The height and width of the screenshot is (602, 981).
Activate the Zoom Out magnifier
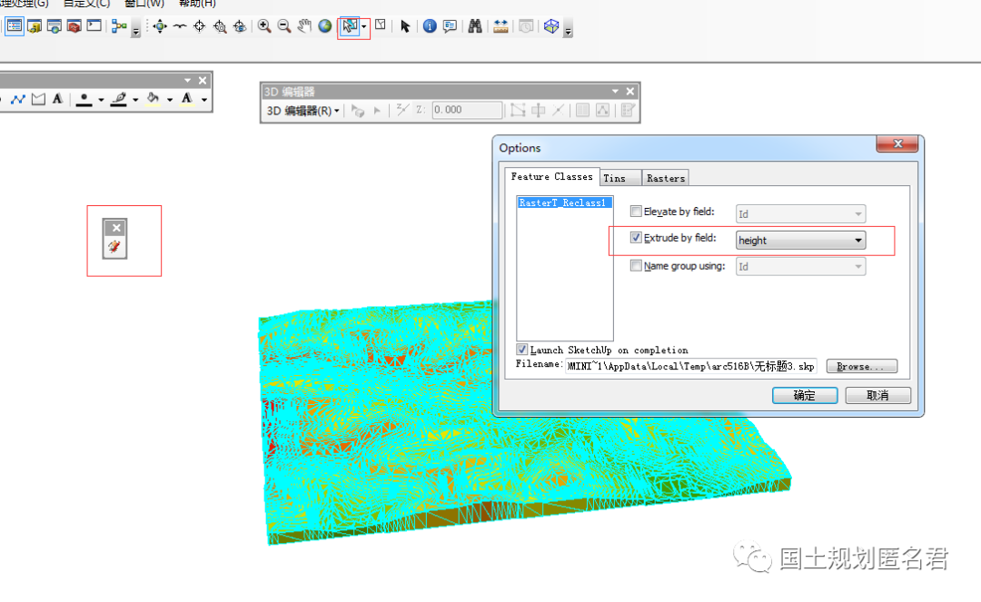(284, 26)
